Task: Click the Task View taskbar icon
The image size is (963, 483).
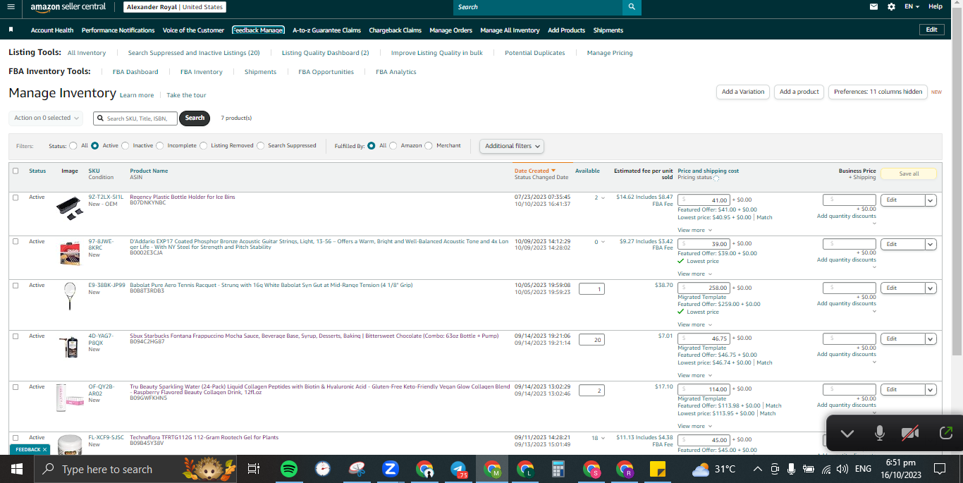Action: (254, 469)
